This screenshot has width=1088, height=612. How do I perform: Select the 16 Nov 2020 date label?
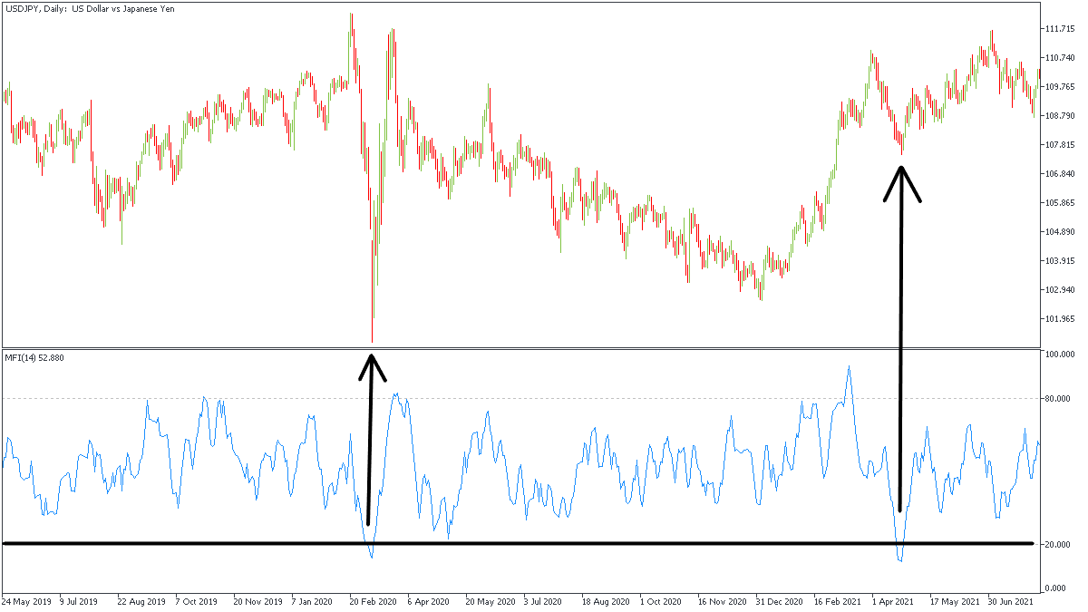(x=722, y=601)
